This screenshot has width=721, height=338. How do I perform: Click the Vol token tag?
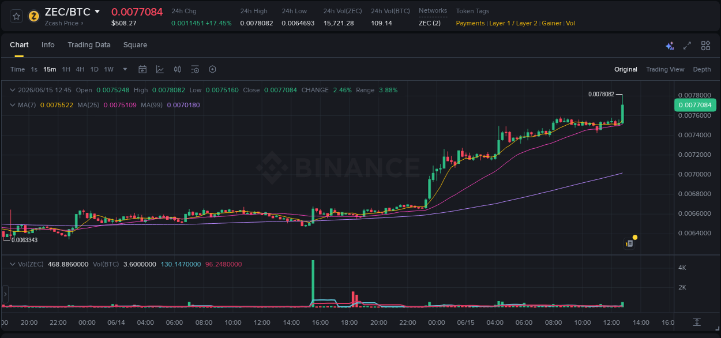[x=570, y=23]
